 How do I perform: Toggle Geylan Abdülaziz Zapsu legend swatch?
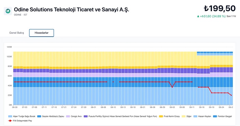[39, 116]
